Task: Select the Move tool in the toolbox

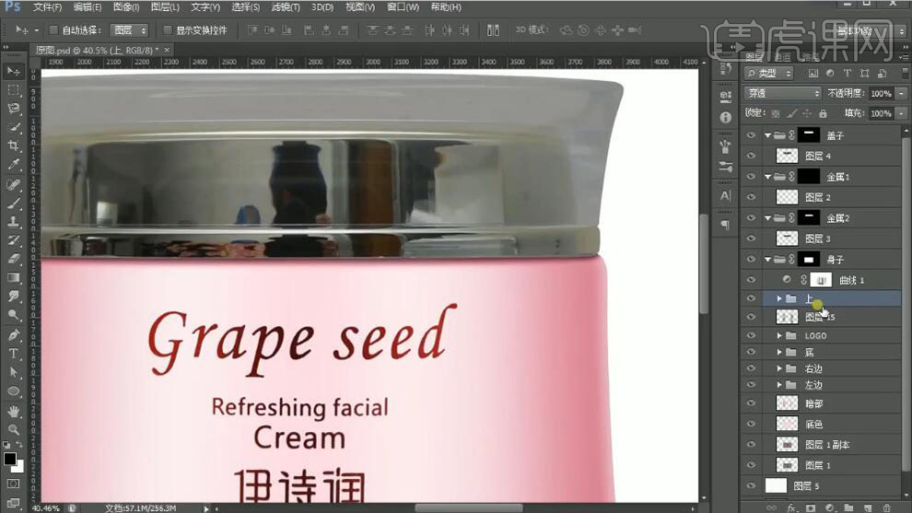Action: point(14,71)
